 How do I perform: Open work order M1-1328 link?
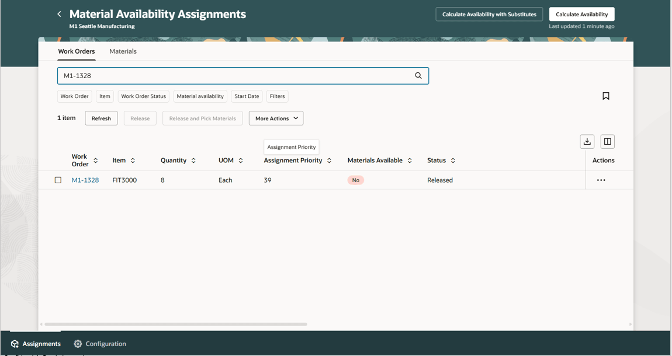point(85,180)
